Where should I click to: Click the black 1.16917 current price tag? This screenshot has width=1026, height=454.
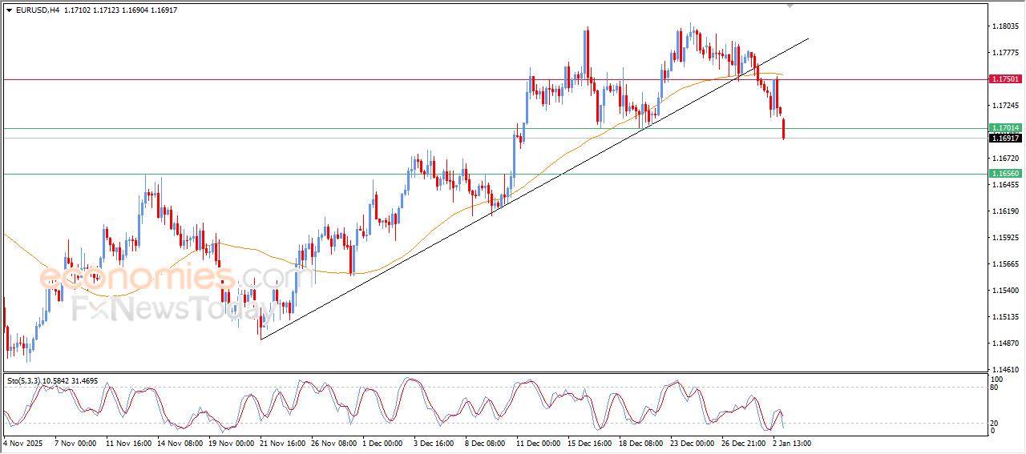click(x=1004, y=138)
